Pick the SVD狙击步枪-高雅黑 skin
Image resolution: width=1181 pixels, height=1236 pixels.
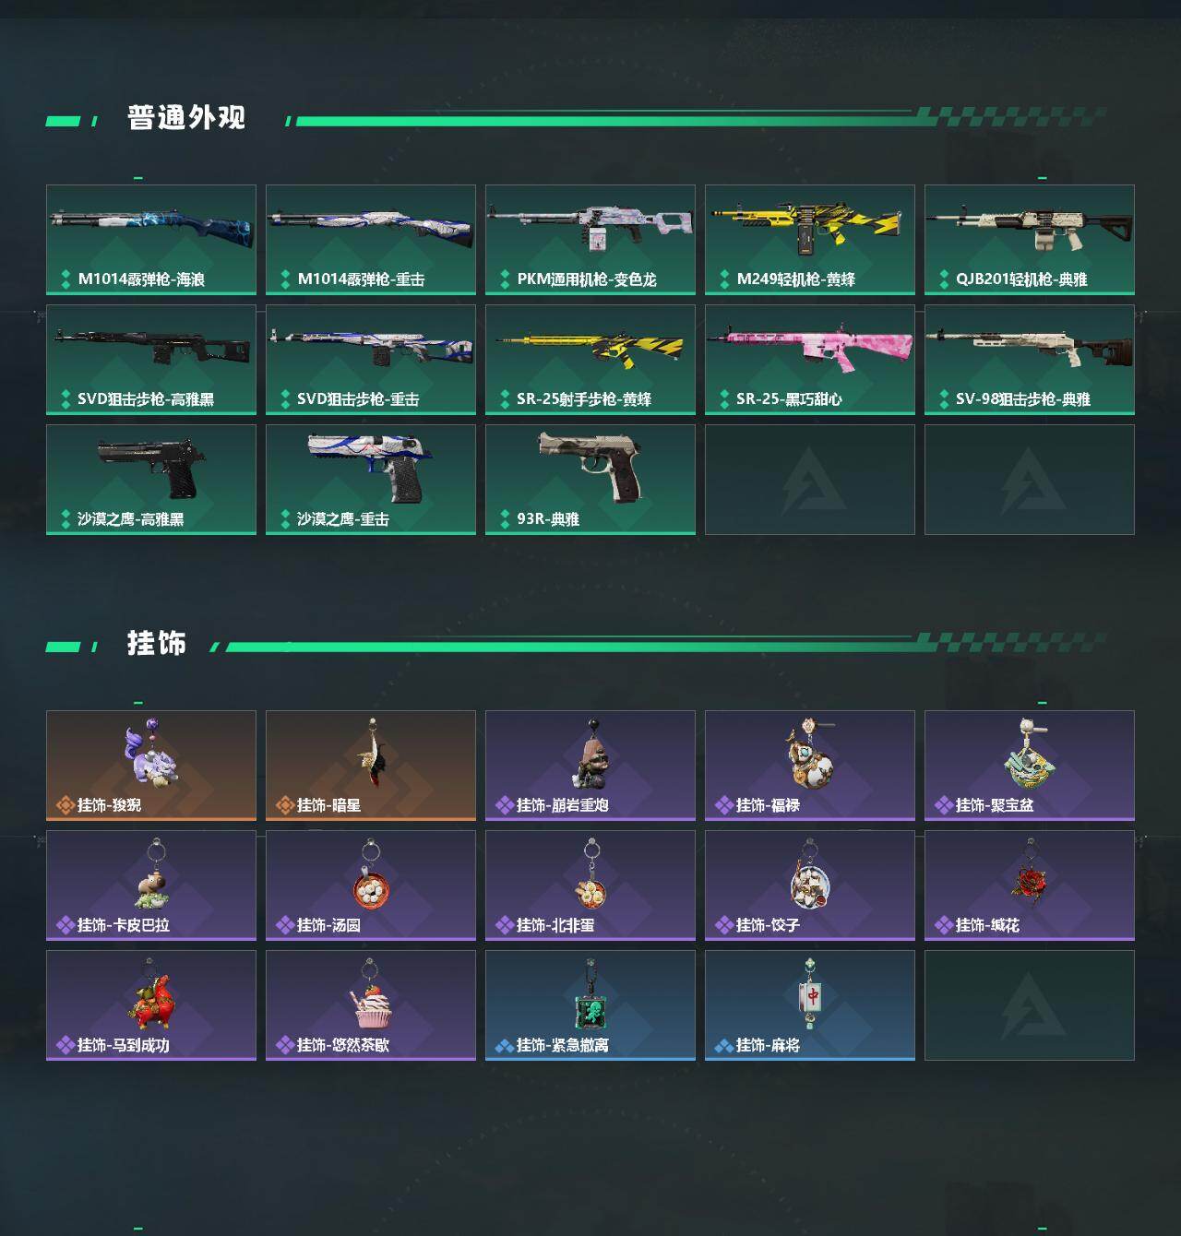pyautogui.click(x=151, y=360)
